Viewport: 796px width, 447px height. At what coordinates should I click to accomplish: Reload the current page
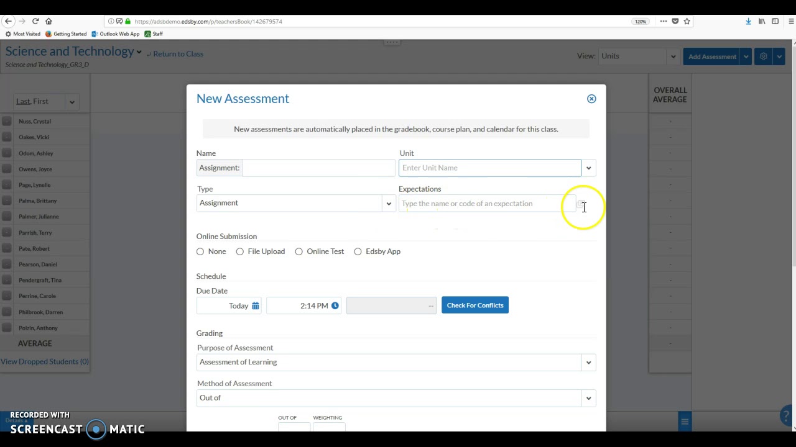35,21
